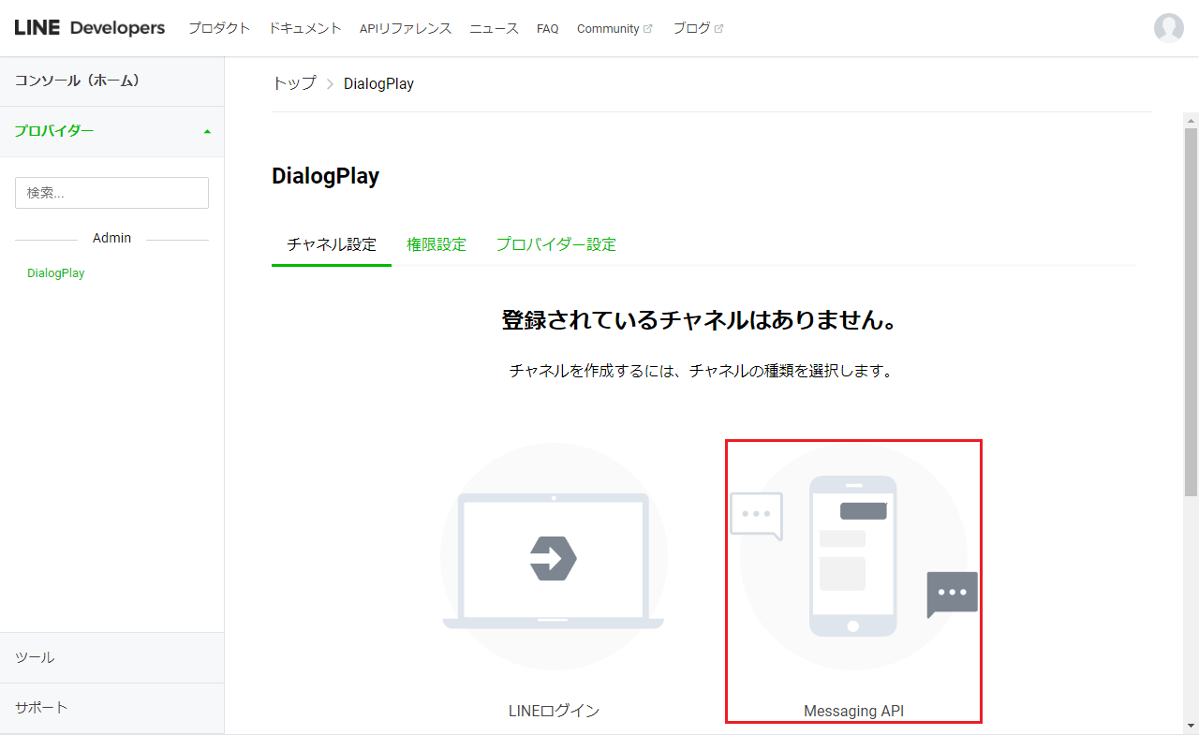Switch to the チャネル設定 tab

click(332, 244)
